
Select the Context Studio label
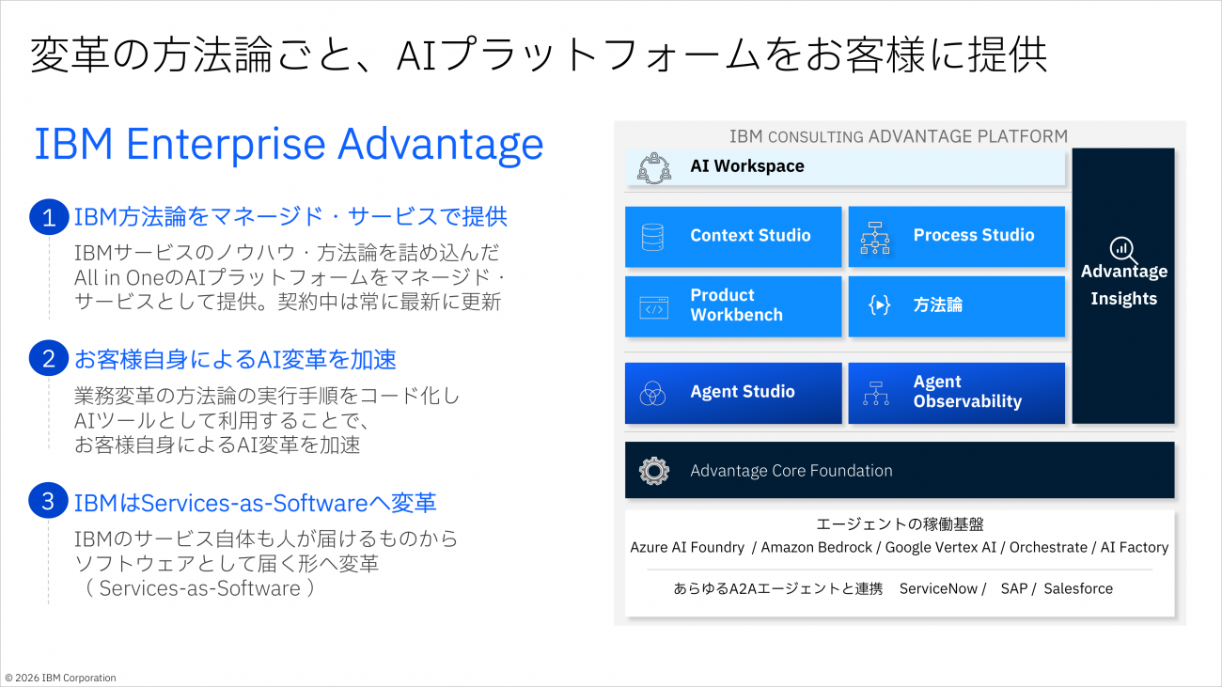[x=750, y=236]
